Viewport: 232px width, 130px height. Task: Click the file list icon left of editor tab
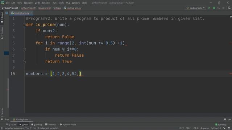(7, 13)
